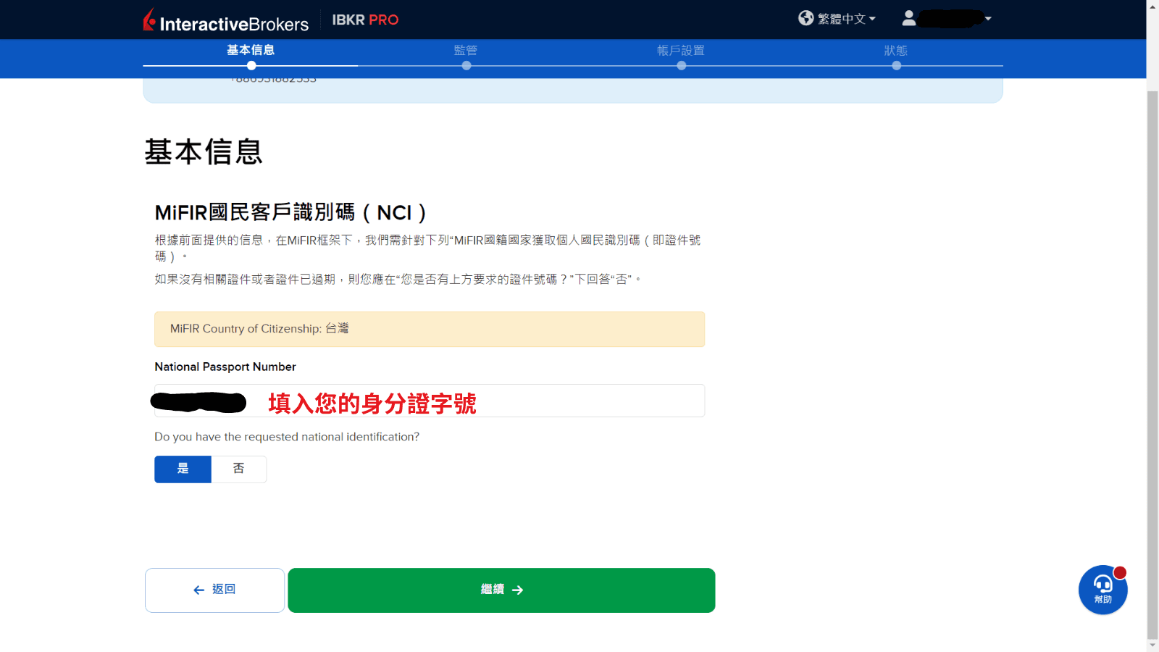Click the 監管 progress step dot
The width and height of the screenshot is (1159, 652).
(x=466, y=65)
